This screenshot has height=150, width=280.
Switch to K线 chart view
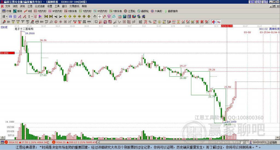pyautogui.click(x=28, y=11)
